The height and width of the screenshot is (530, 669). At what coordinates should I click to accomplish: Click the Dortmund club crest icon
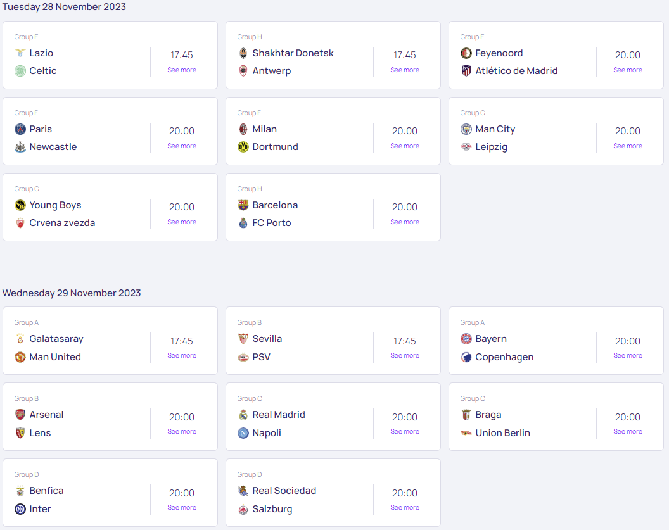pos(243,147)
